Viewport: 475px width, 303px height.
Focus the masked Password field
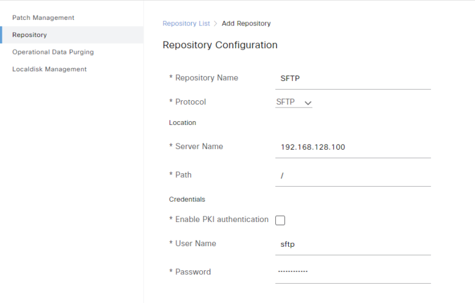click(353, 272)
